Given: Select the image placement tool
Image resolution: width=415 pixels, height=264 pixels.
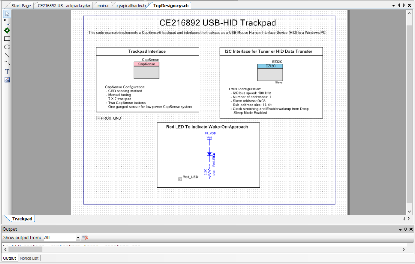Looking at the screenshot, I should pos(7,79).
